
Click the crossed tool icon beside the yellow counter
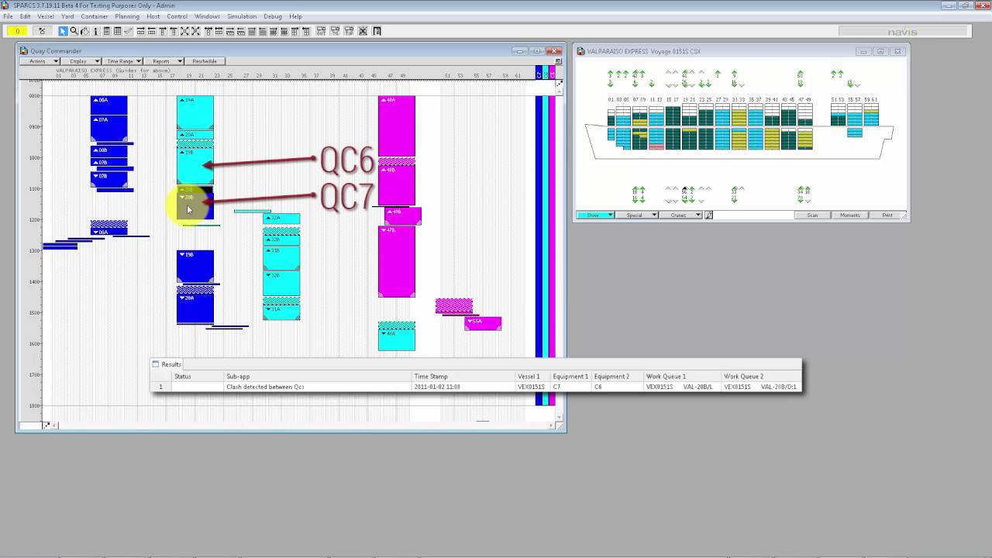tap(41, 31)
